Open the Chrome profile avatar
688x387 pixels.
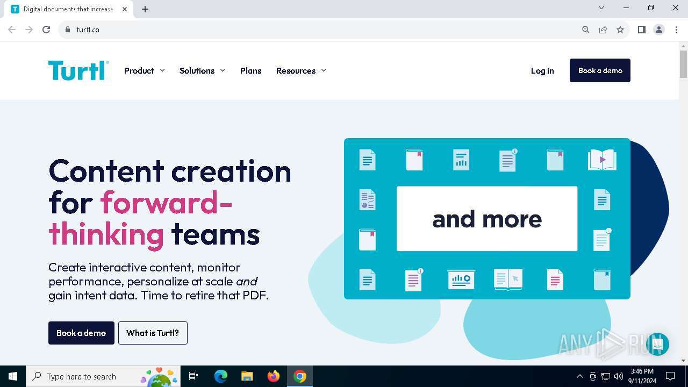coord(659,30)
